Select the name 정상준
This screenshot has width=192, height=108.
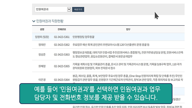42,55
